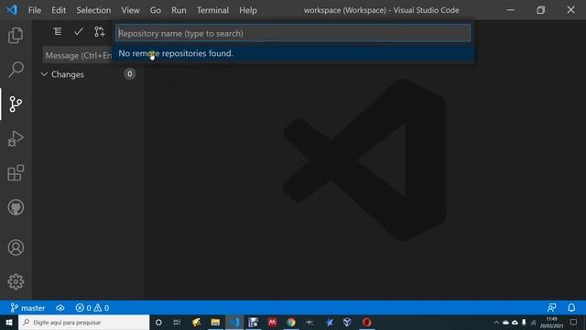Click the Windows taskbar search box

[84, 322]
